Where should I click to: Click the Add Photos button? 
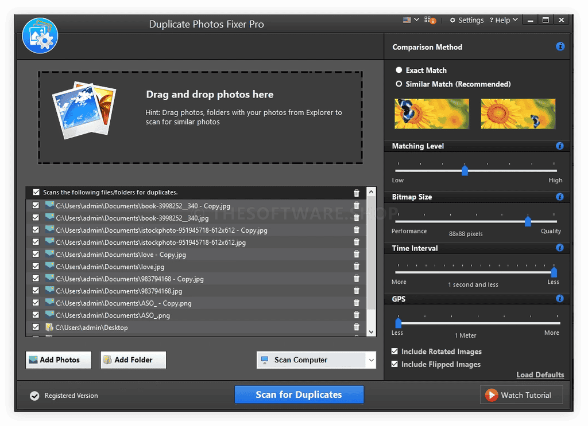[59, 359]
